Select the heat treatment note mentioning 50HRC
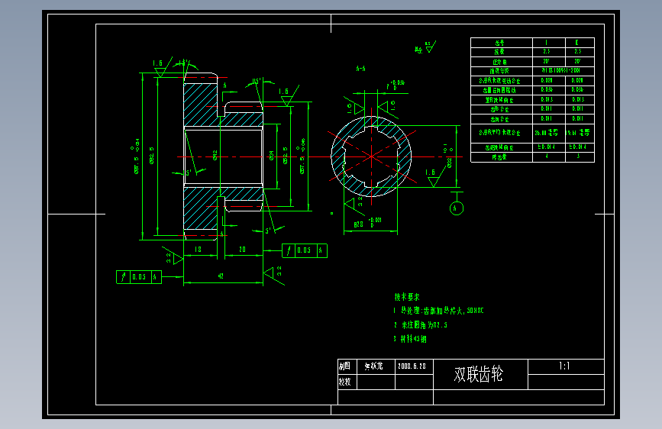This screenshot has width=662, height=429. click(x=438, y=311)
